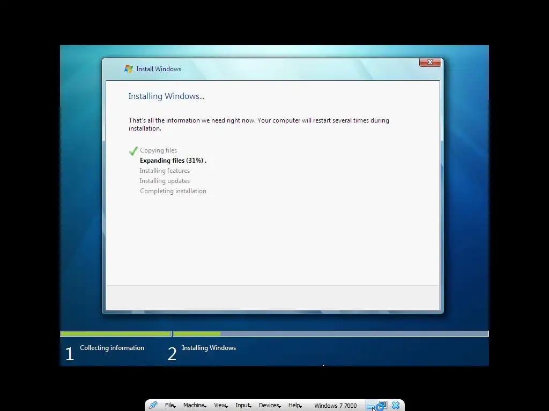Viewport: 549px width, 411px height.
Task: Click the "Installing Windows..." heading
Action: click(166, 96)
